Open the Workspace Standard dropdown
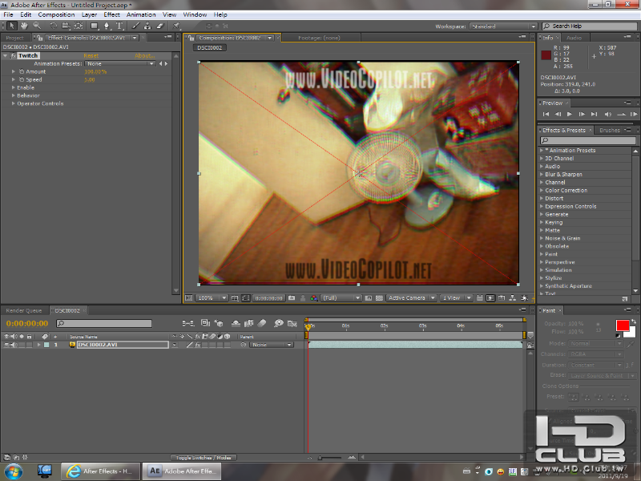This screenshot has width=641, height=481. (503, 26)
